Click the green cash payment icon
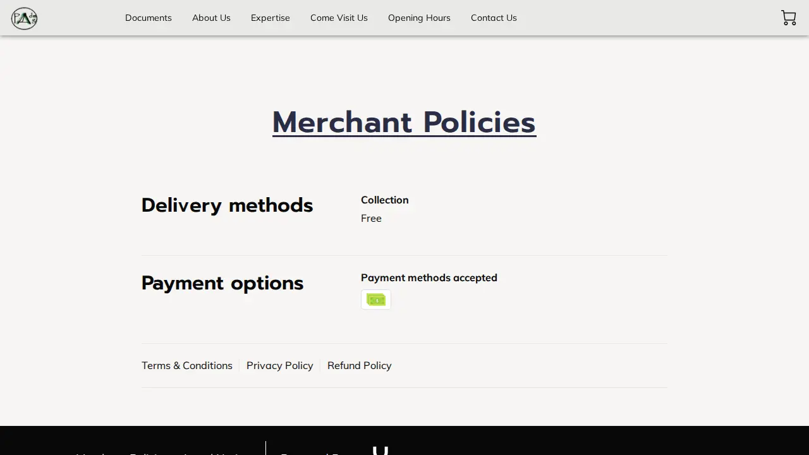Viewport: 809px width, 455px height. tap(376, 300)
